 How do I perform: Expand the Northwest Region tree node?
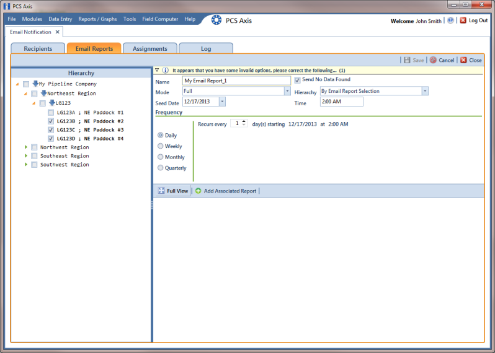[x=26, y=147]
